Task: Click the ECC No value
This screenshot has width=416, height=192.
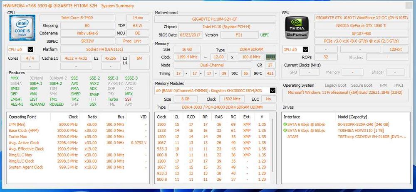Action: [x=268, y=99]
